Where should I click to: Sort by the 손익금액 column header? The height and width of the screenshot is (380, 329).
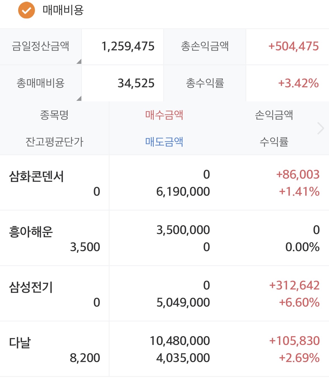click(x=274, y=115)
